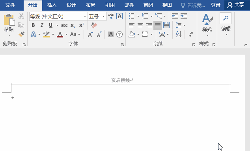
Task: Apply multilevel list
Action: point(159,16)
